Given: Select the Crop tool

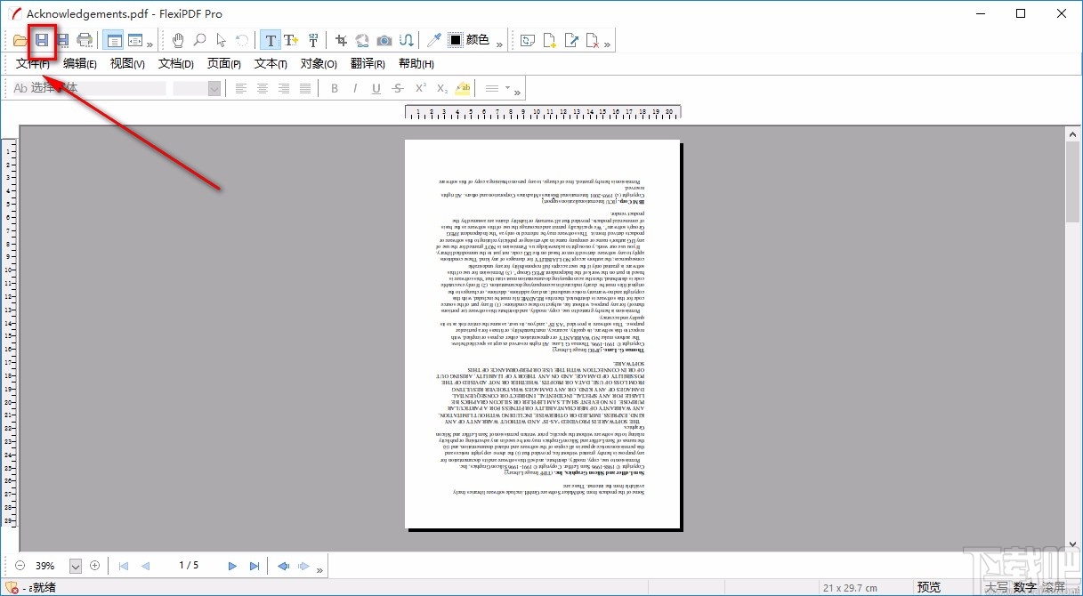Looking at the screenshot, I should pos(342,40).
